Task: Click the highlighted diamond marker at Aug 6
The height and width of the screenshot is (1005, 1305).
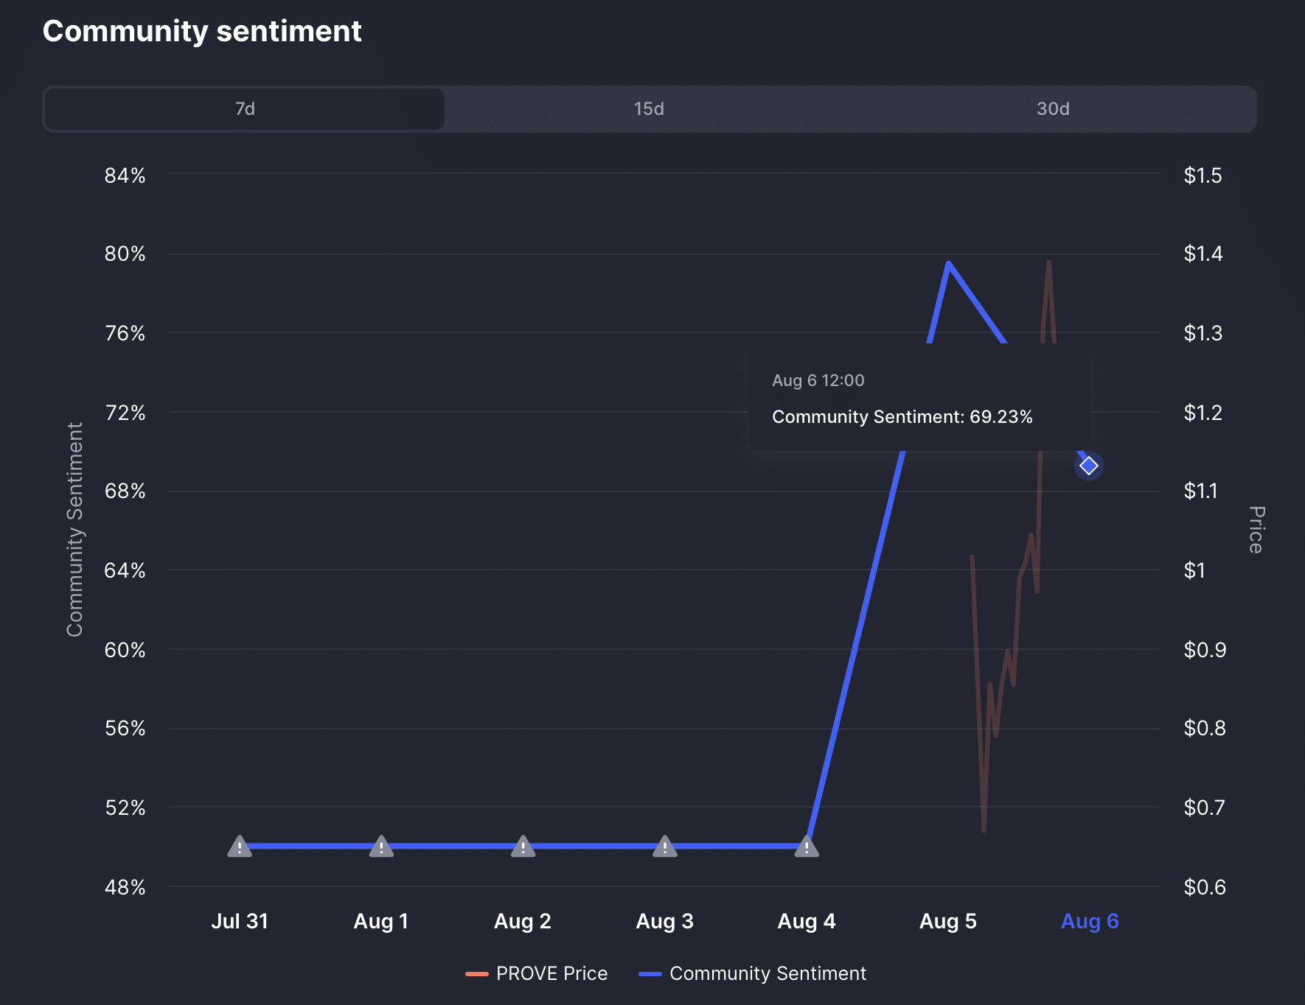Action: coord(1088,466)
